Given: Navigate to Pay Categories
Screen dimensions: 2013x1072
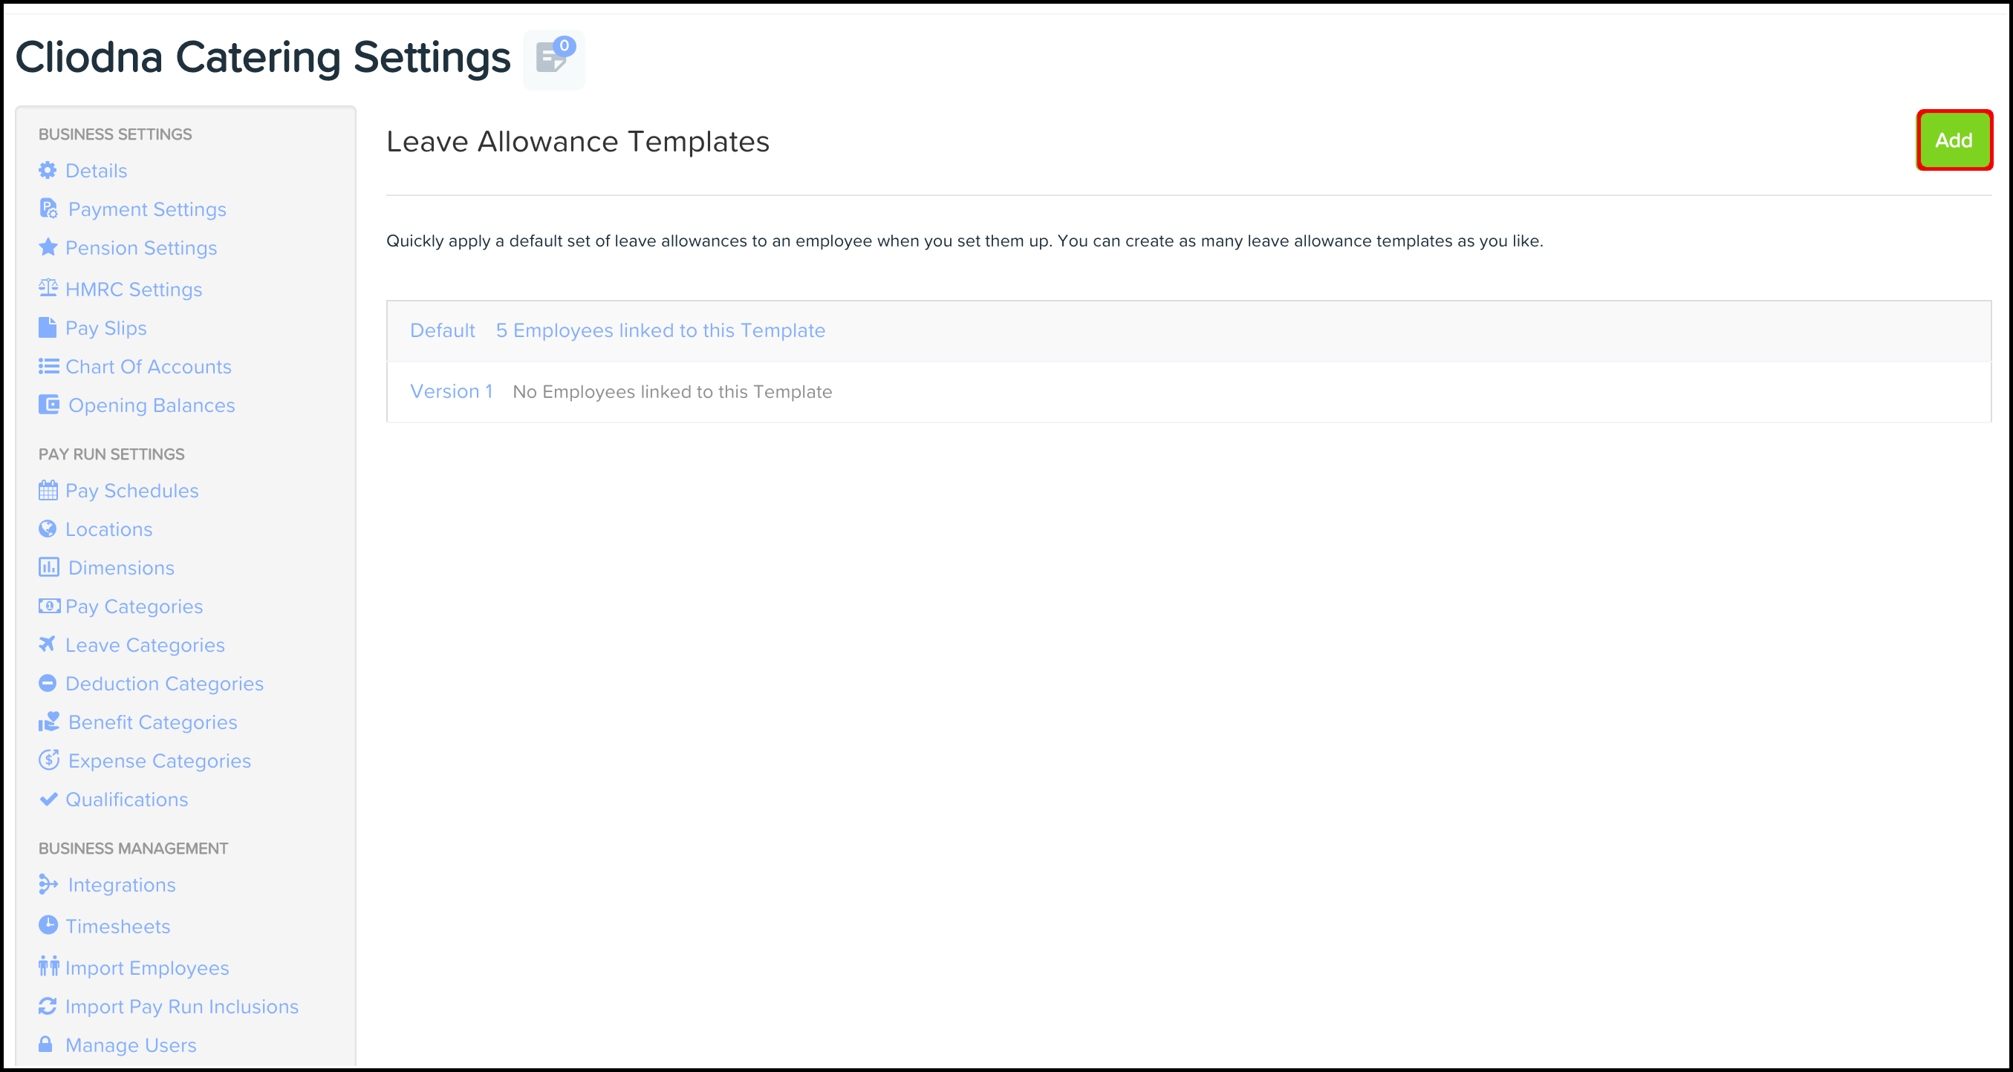Looking at the screenshot, I should coord(134,607).
